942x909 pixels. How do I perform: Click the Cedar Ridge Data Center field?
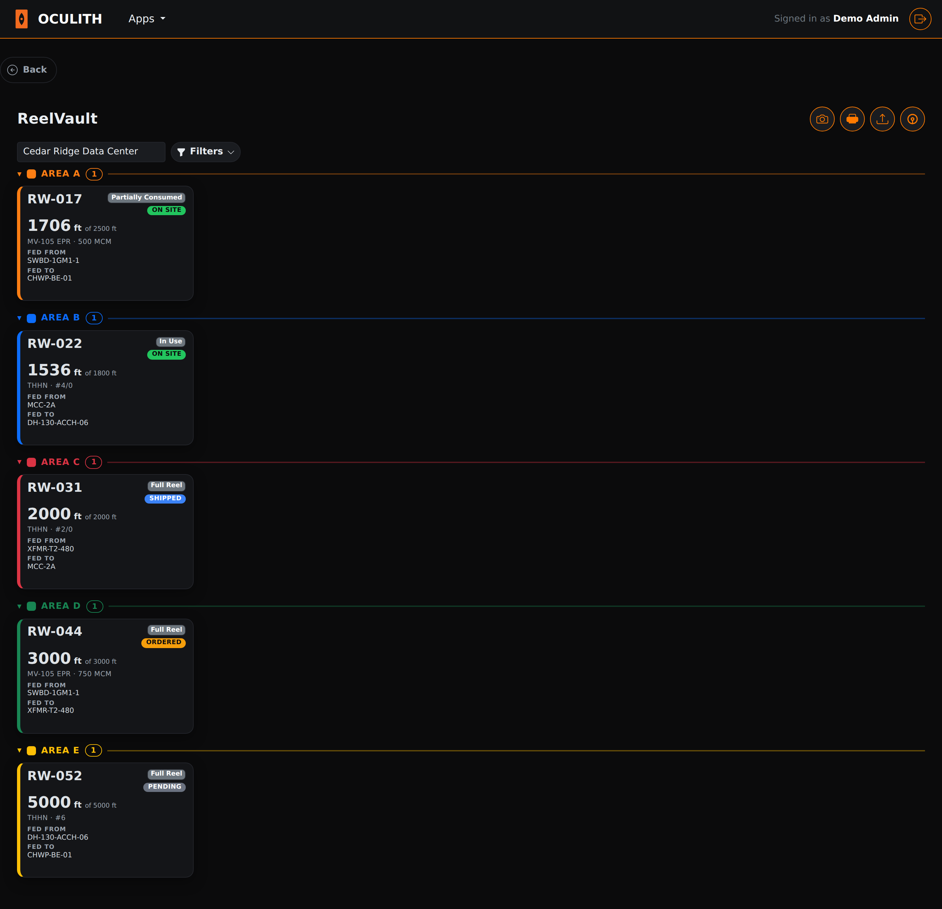click(x=91, y=151)
